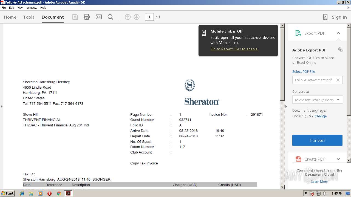Open the View menu
This screenshot has width=351, height=197.
point(20,8)
